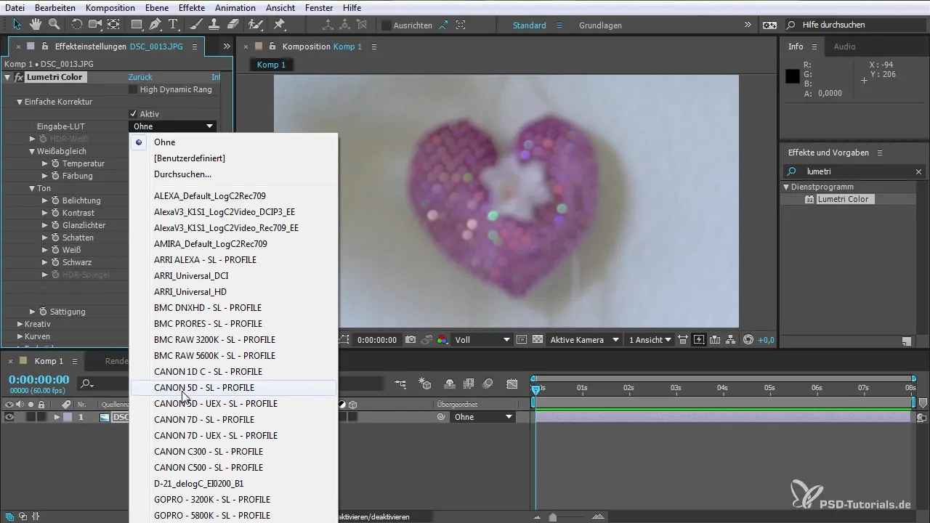Click the Zurück reset link
Image resolution: width=930 pixels, height=523 pixels.
[140, 77]
